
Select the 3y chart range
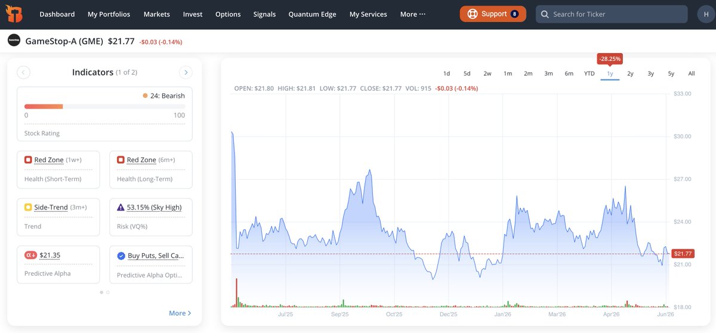click(650, 73)
